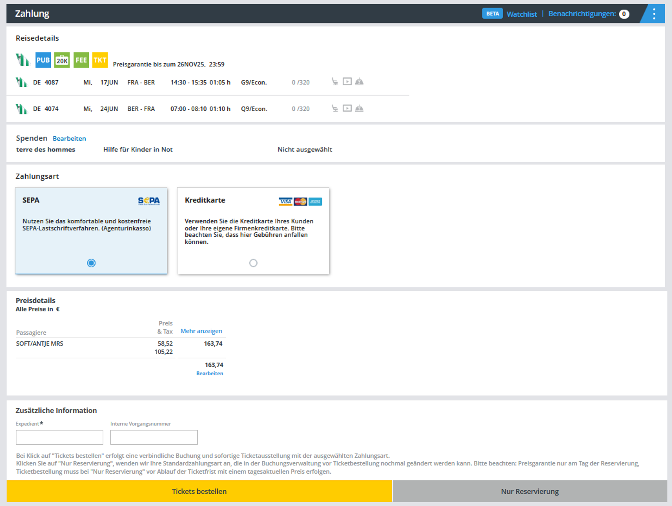Click the yellow TKT badge
The image size is (672, 506).
click(100, 60)
